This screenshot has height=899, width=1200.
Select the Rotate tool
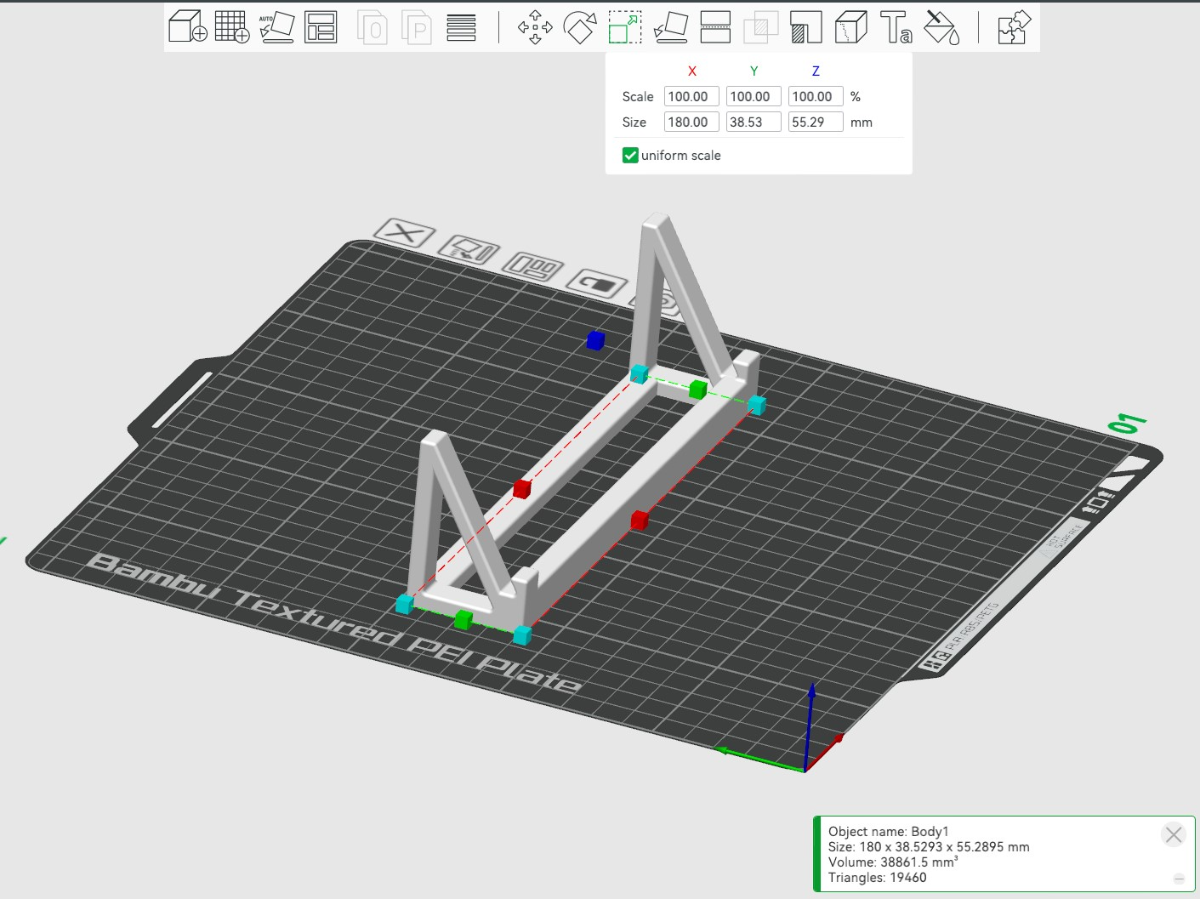(x=580, y=26)
